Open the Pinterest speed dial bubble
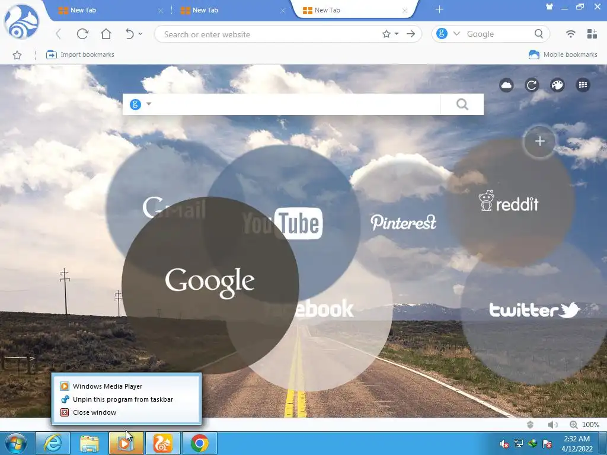The width and height of the screenshot is (607, 455). 402,222
